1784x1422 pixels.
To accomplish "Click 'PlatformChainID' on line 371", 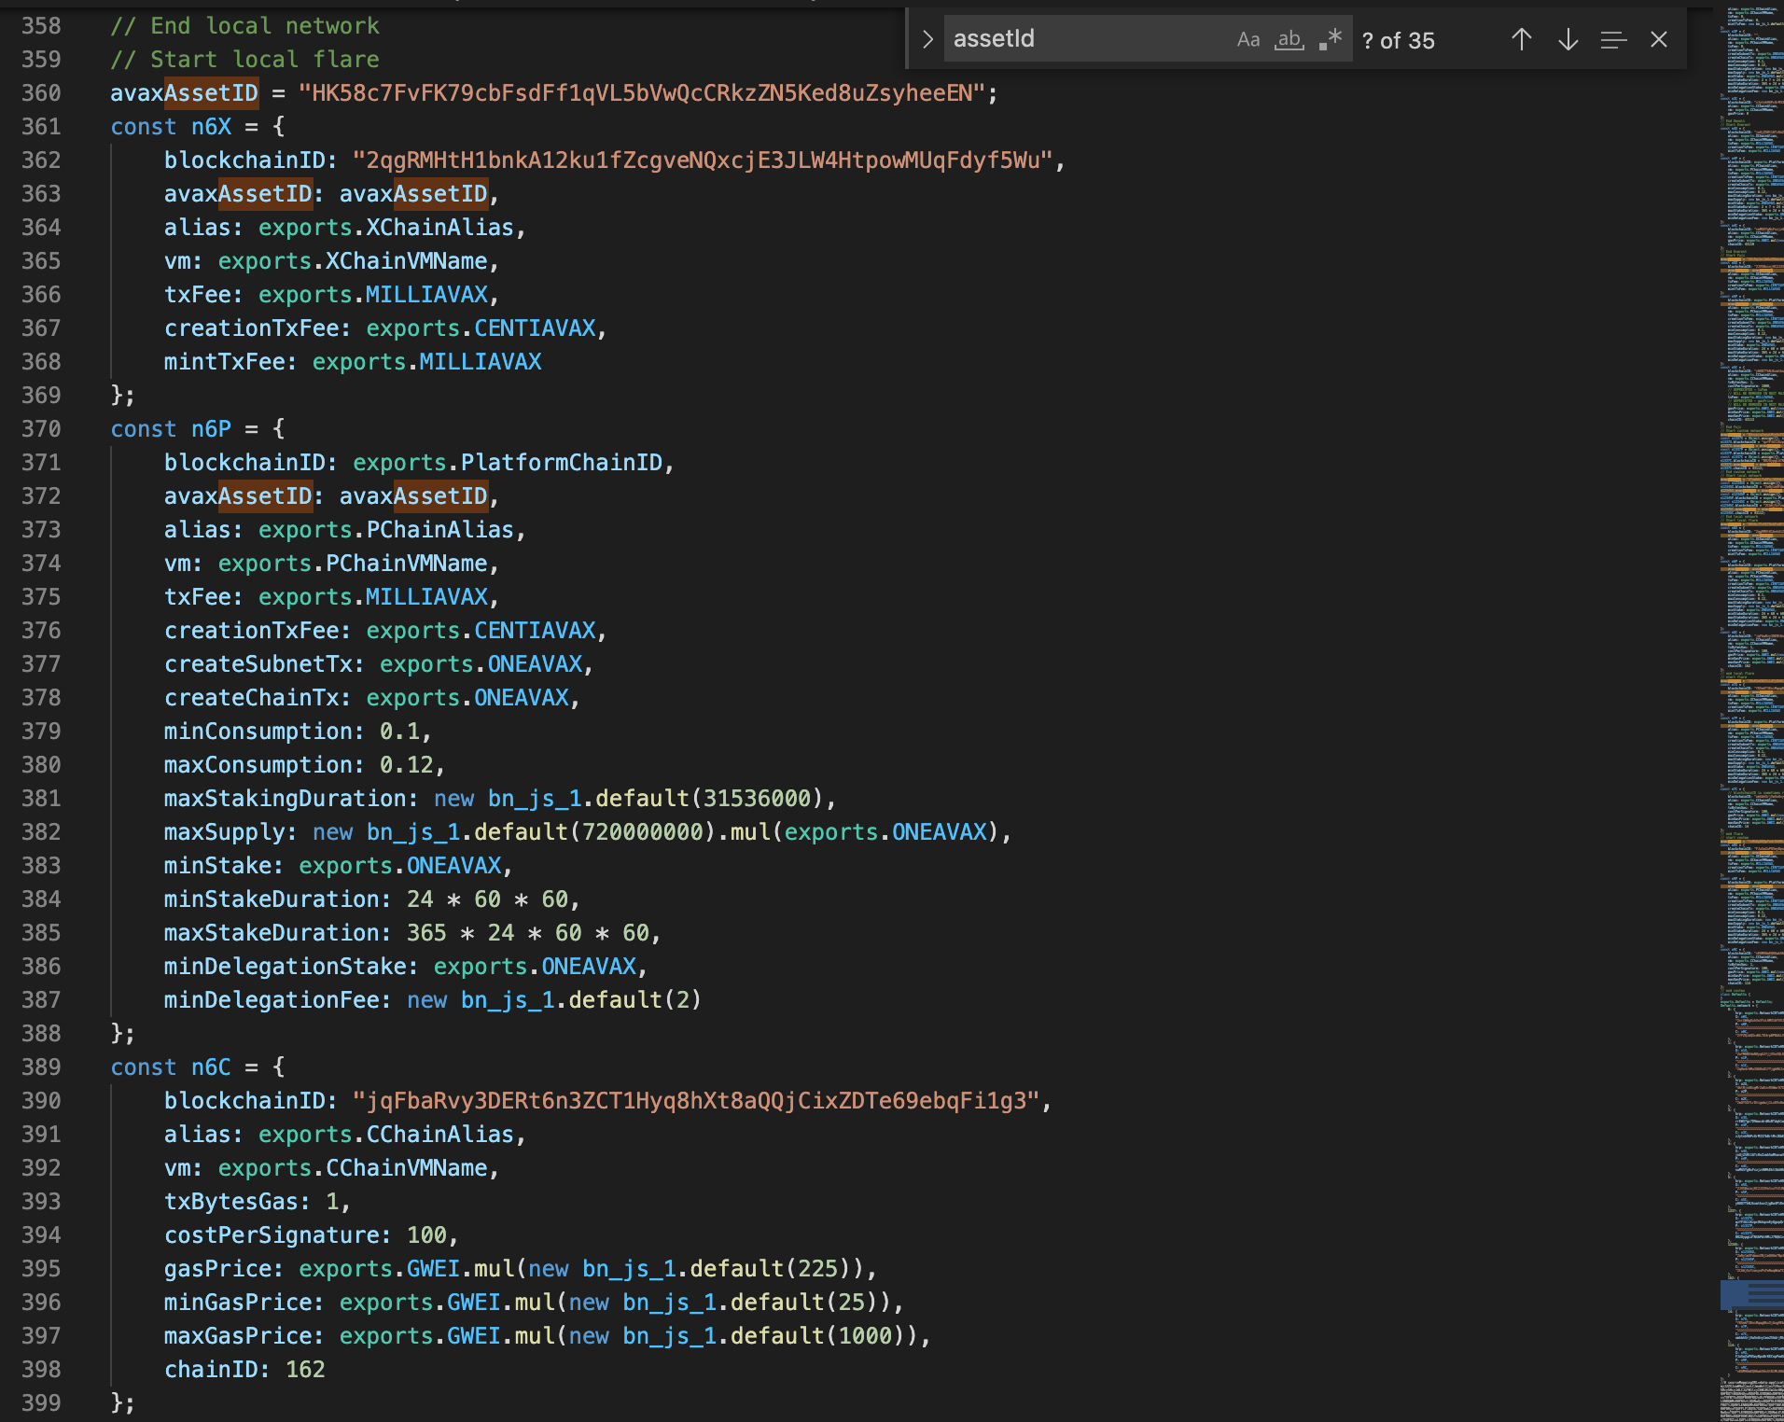I will (x=562, y=462).
